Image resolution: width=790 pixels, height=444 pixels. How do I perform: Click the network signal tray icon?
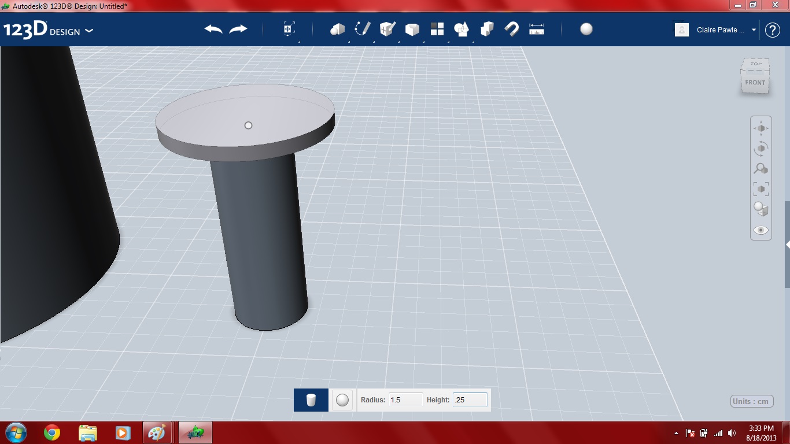click(x=718, y=433)
